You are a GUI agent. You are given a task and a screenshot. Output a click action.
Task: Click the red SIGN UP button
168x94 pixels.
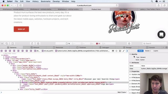(21, 29)
